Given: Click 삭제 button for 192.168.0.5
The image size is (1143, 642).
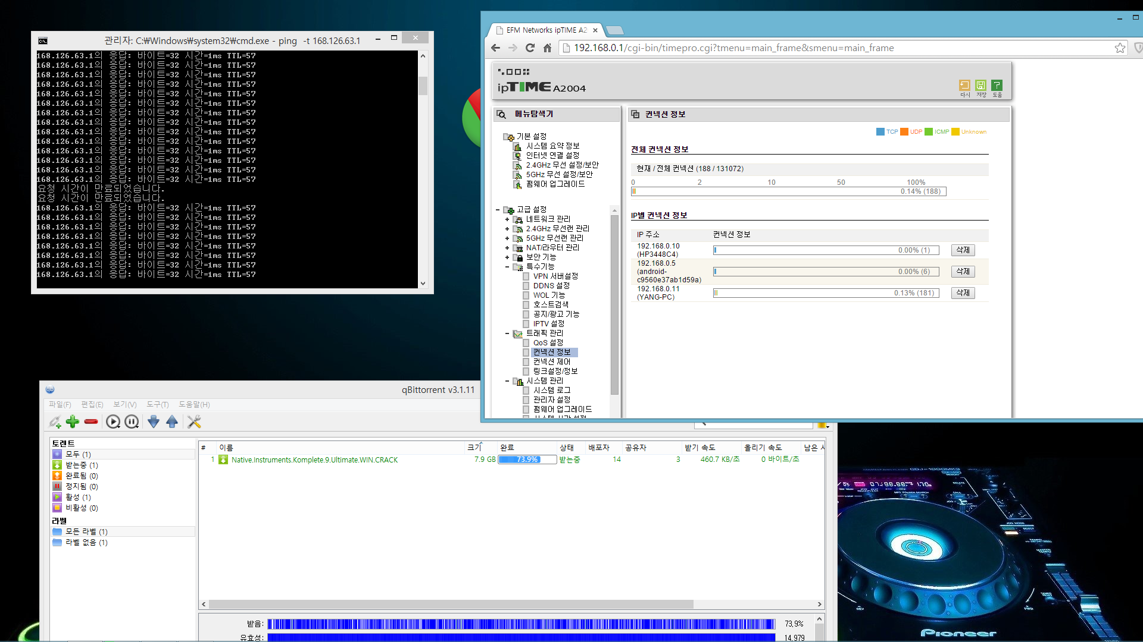Looking at the screenshot, I should pyautogui.click(x=963, y=272).
